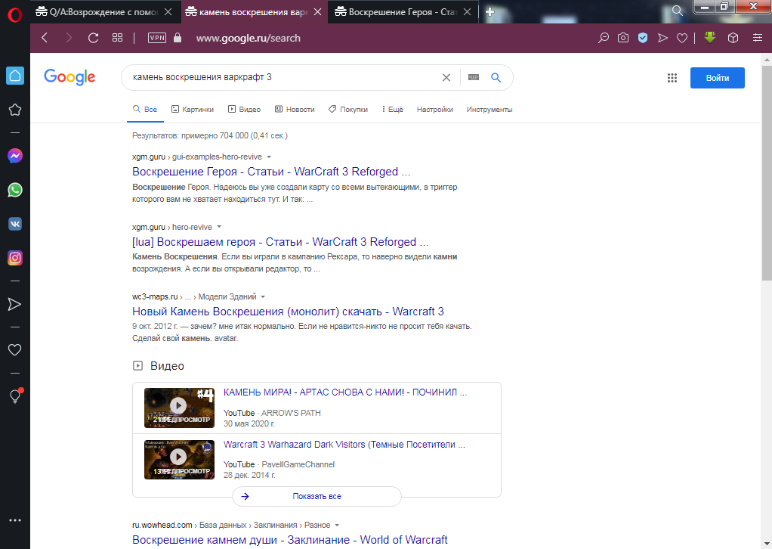Screen dimensions: 772x549
Task: Open the Opera home sidebar icon
Action: [15, 76]
